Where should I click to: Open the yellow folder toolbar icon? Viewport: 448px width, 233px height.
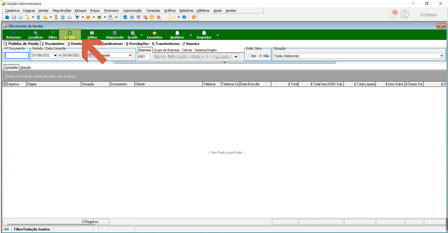click(45, 17)
